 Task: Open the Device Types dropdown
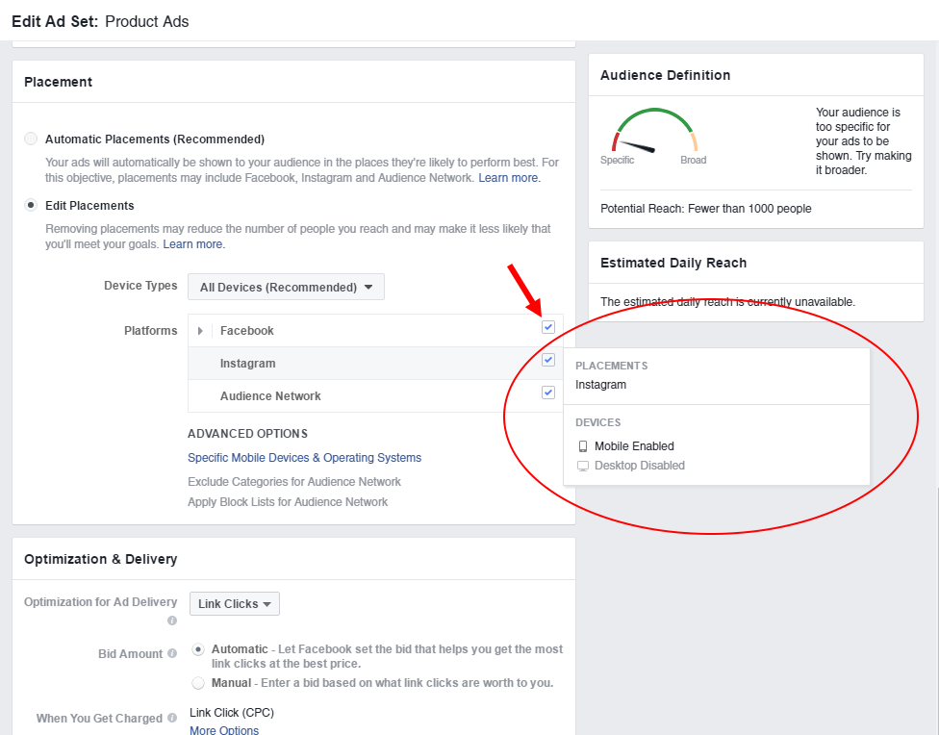pos(287,287)
